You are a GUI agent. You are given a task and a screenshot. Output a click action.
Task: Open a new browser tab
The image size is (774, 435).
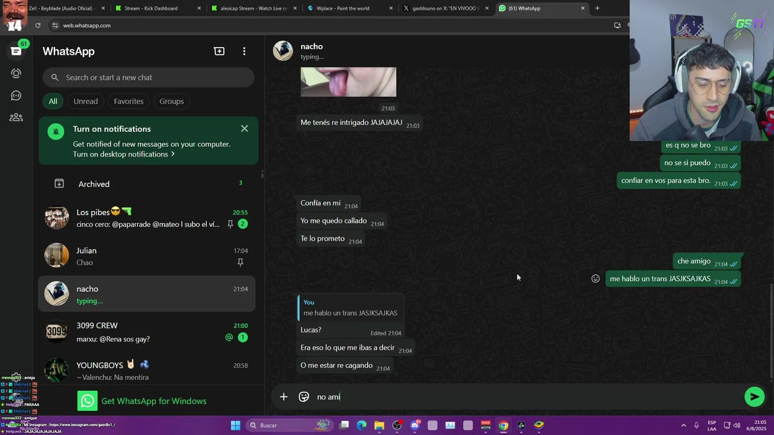click(x=597, y=8)
